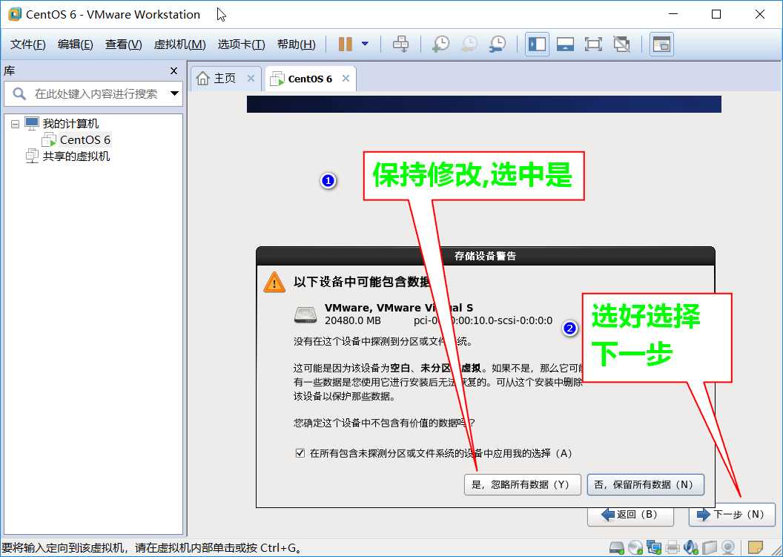Send Ctrl+Alt+Del to the virtual machine

click(x=400, y=44)
